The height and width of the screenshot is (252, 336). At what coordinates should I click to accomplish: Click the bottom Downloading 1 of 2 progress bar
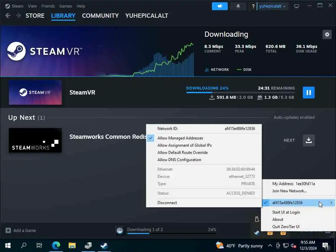pyautogui.click(x=171, y=233)
